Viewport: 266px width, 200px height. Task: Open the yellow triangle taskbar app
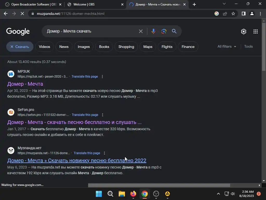tap(168, 194)
